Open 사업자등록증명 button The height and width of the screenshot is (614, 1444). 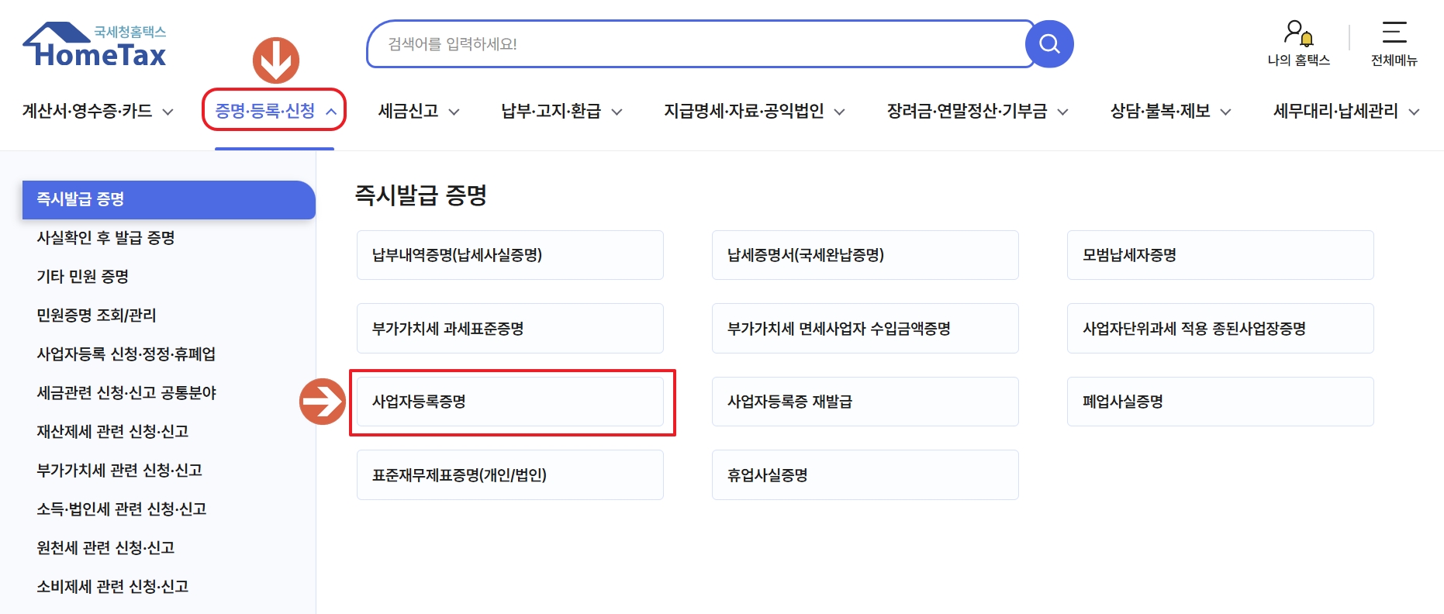tap(510, 402)
